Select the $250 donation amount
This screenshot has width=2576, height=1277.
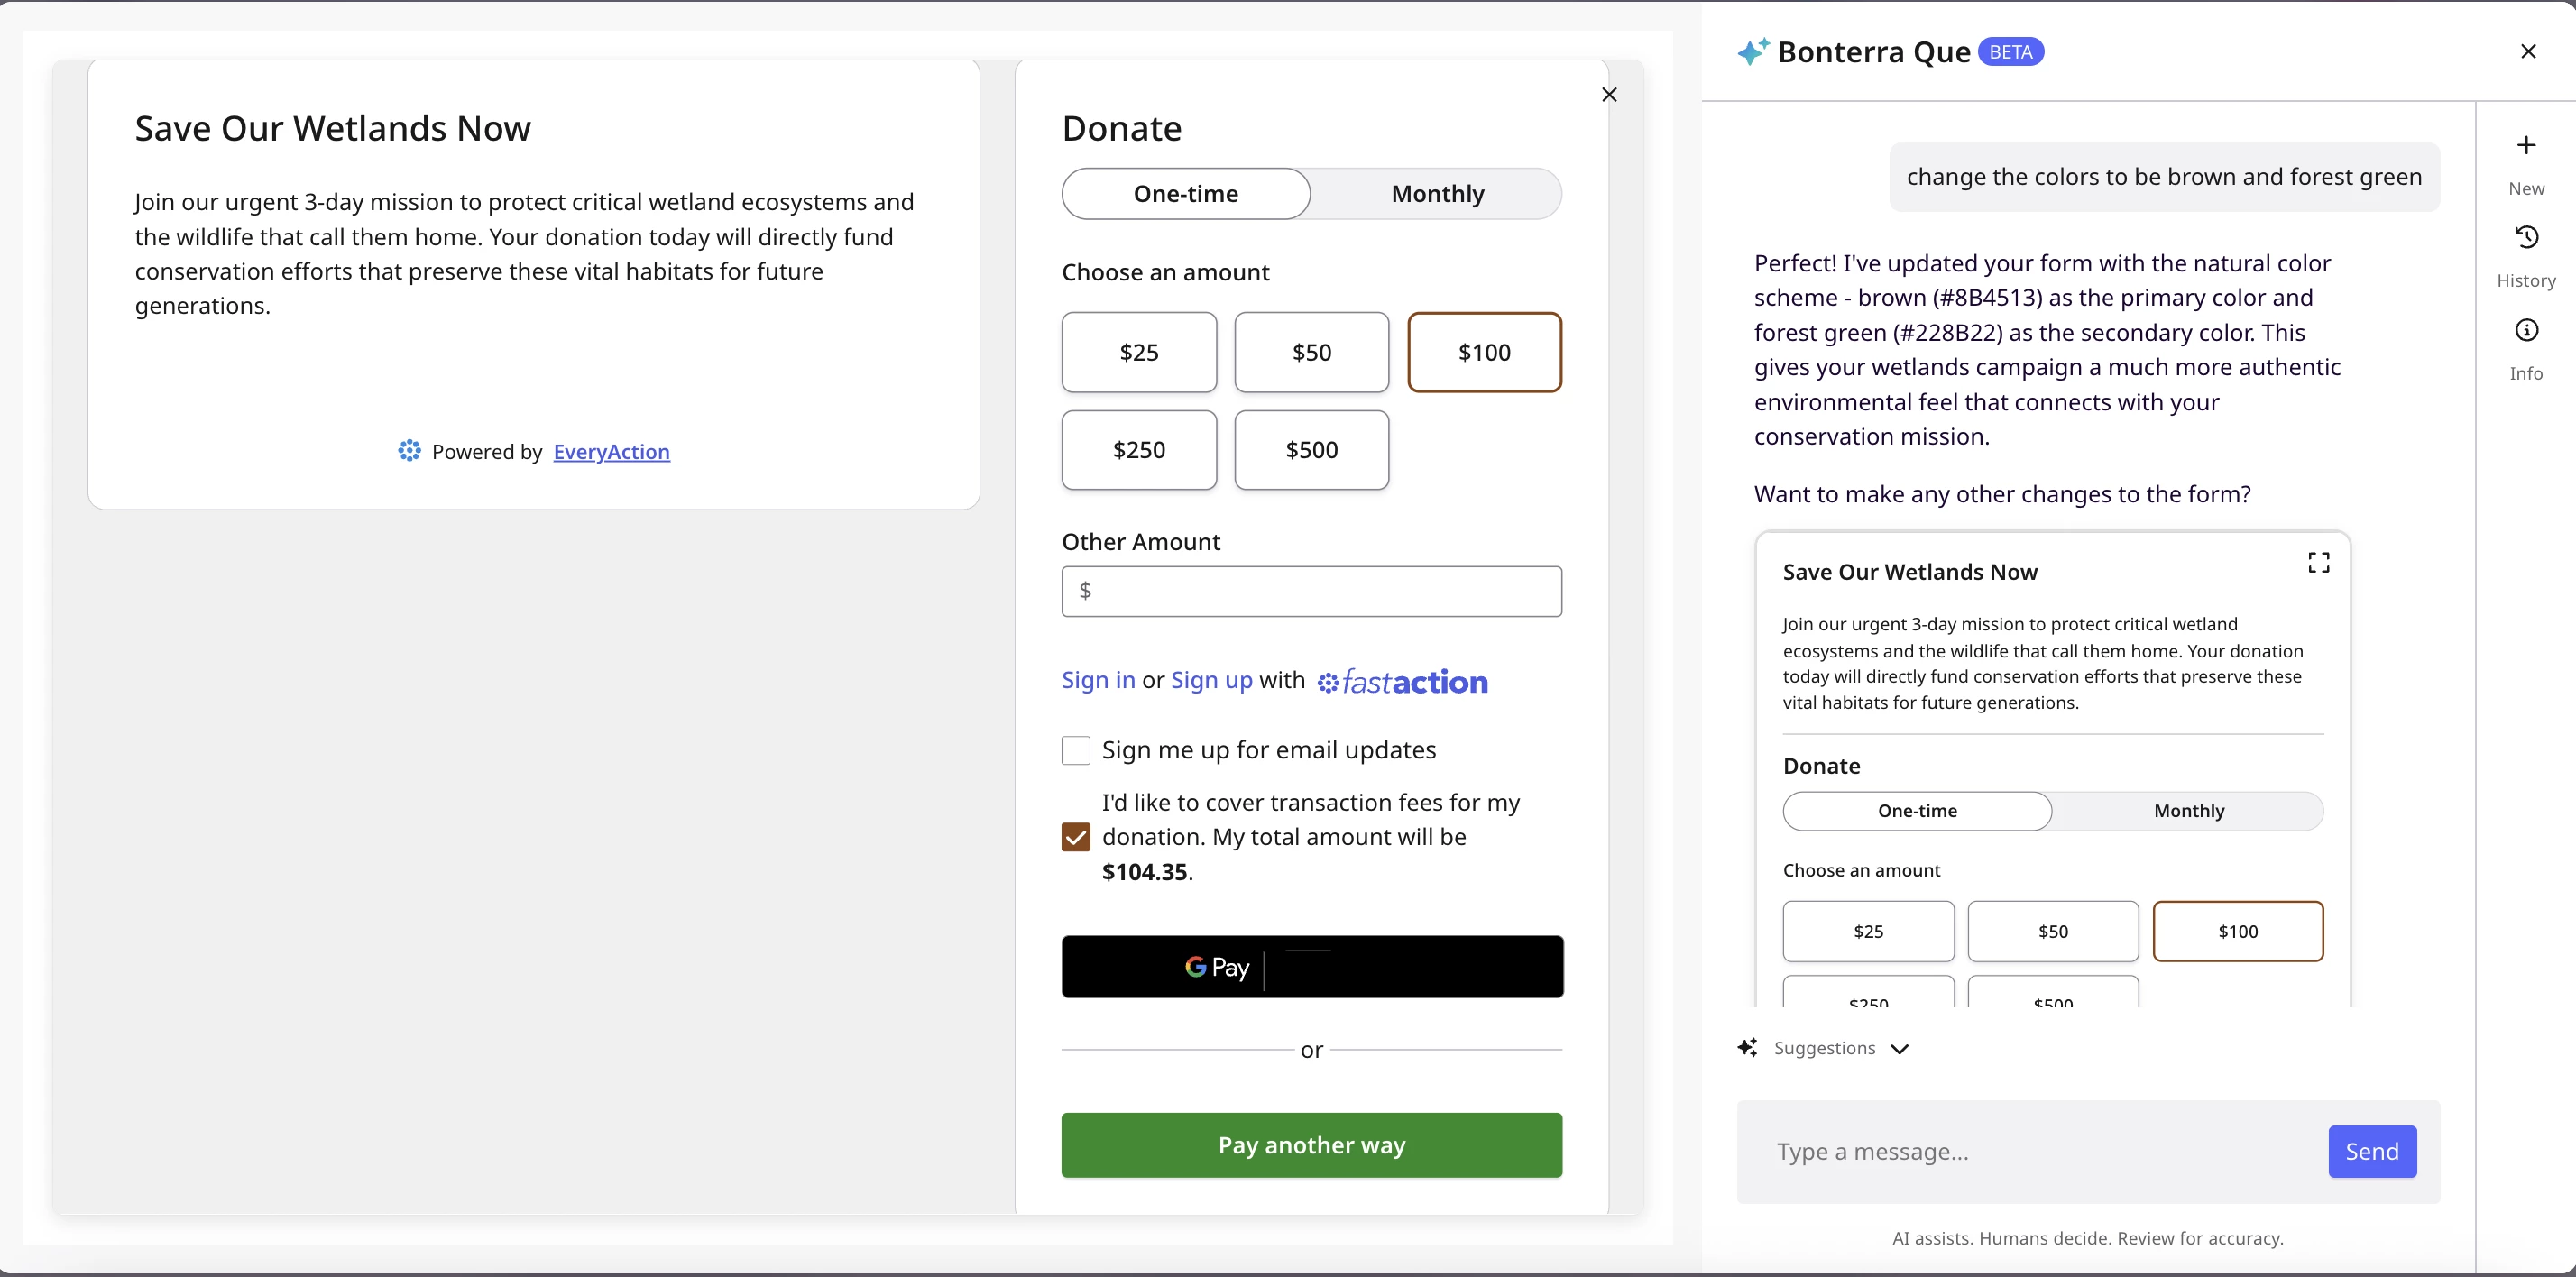click(1139, 450)
